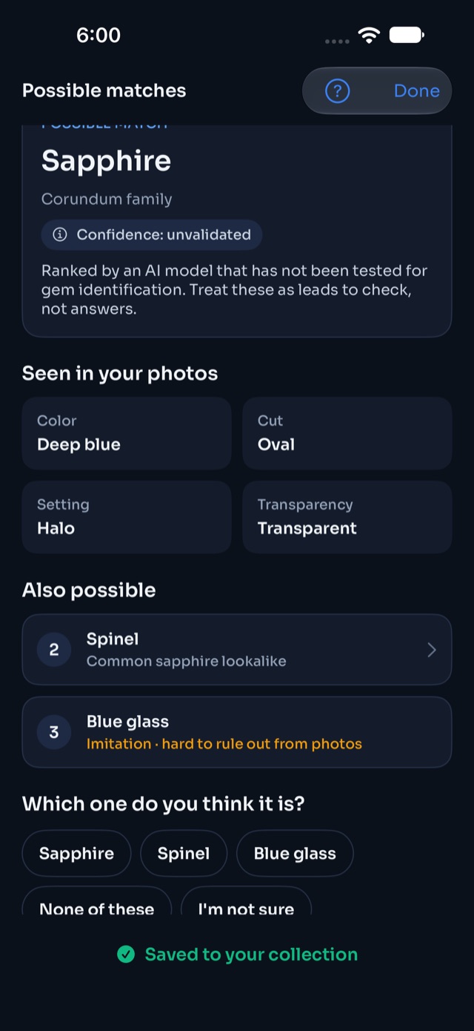
Task: Choose the None of these chip
Action: coord(97,901)
